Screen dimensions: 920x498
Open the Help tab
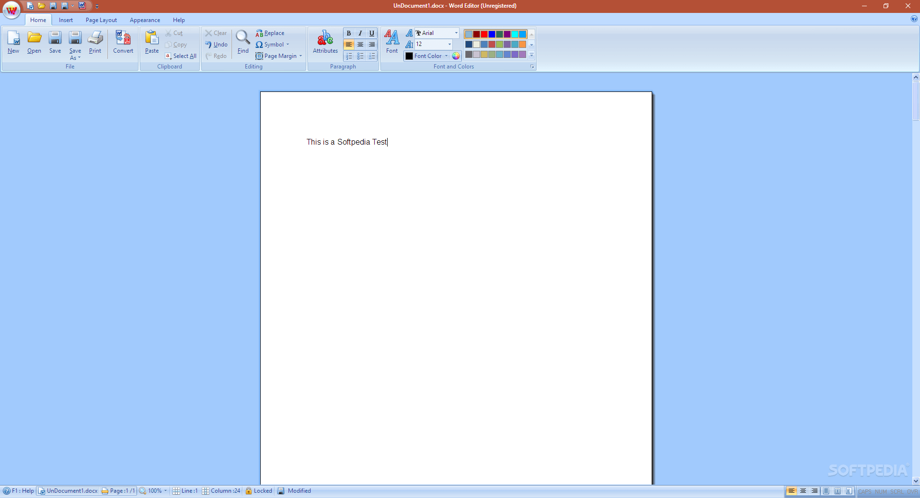click(179, 20)
